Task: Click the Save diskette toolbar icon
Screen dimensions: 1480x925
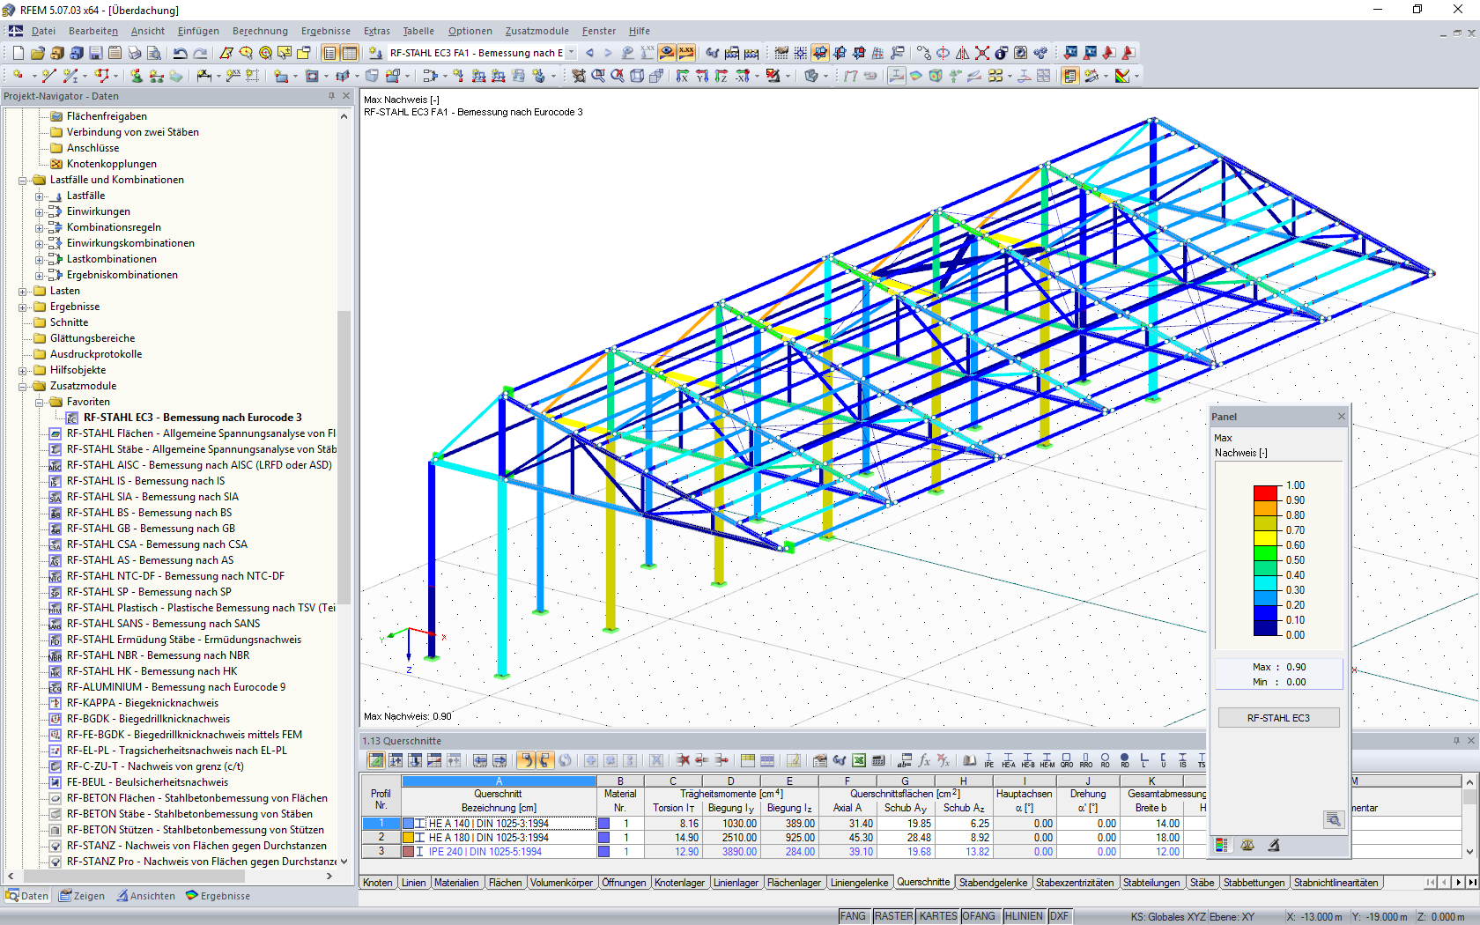Action: [95, 53]
